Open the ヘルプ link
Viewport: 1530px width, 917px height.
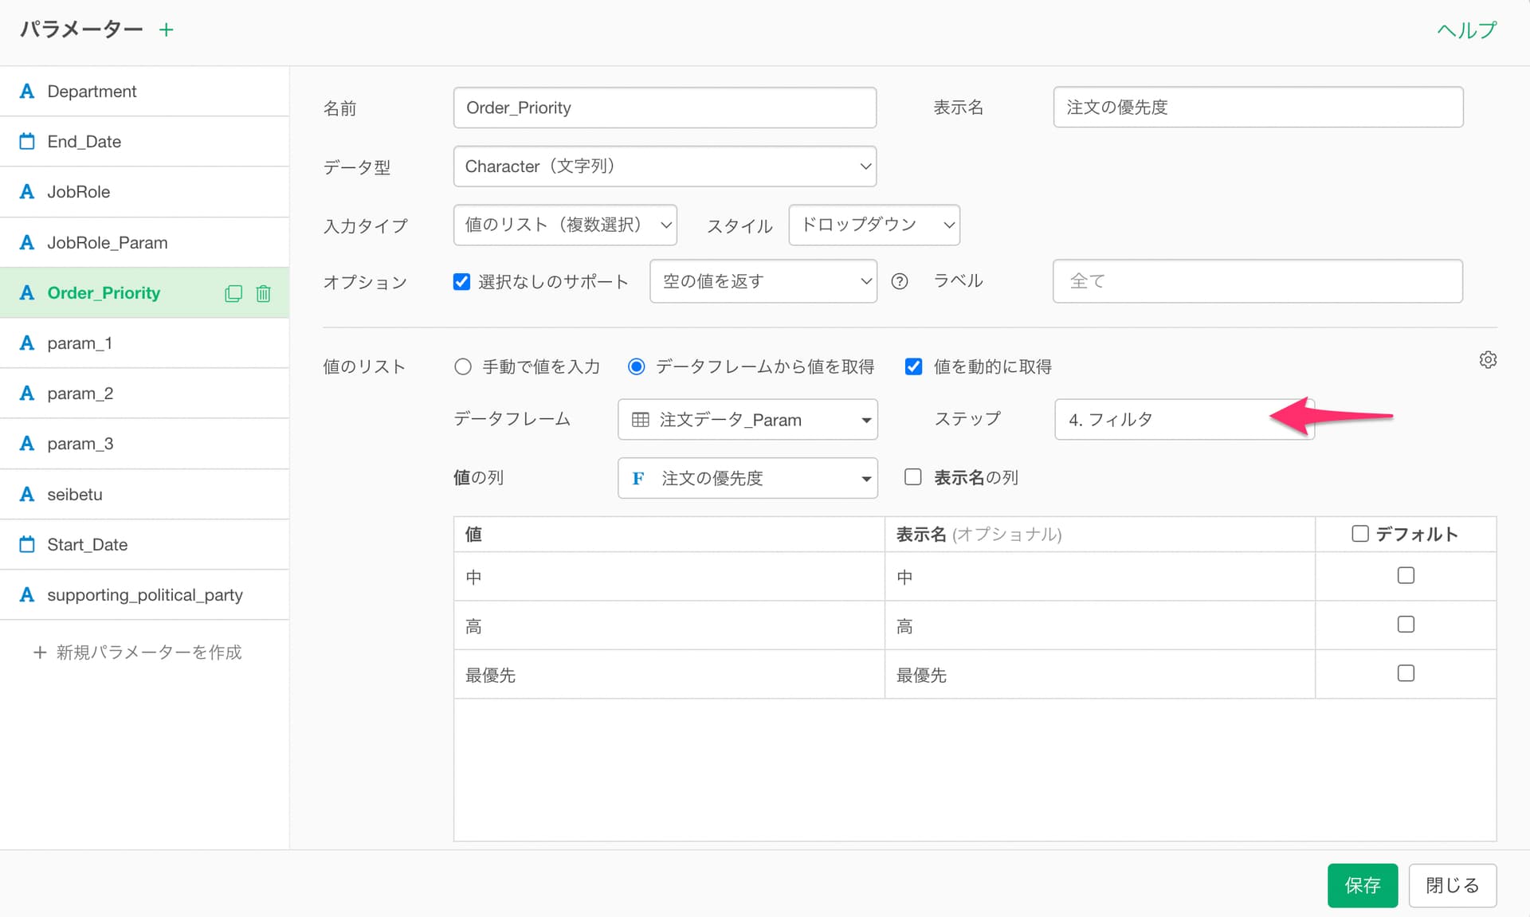(1467, 30)
